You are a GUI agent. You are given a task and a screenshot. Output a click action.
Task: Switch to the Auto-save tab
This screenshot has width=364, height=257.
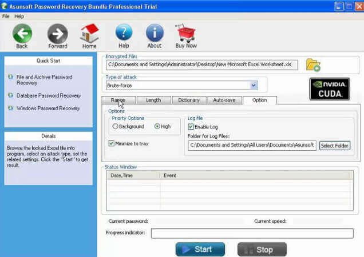[x=224, y=101]
